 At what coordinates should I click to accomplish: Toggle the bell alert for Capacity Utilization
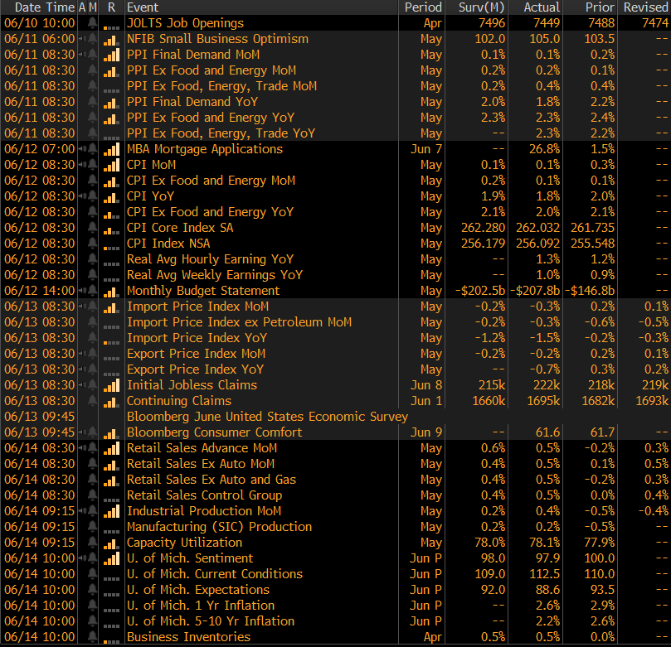(93, 543)
